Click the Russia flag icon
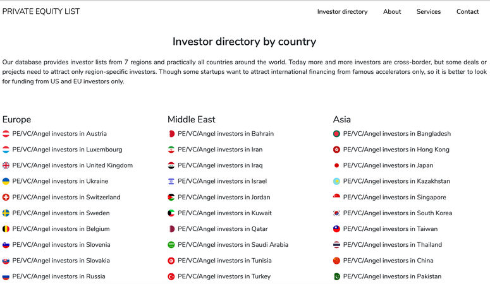The width and height of the screenshot is (490, 284). click(6, 276)
